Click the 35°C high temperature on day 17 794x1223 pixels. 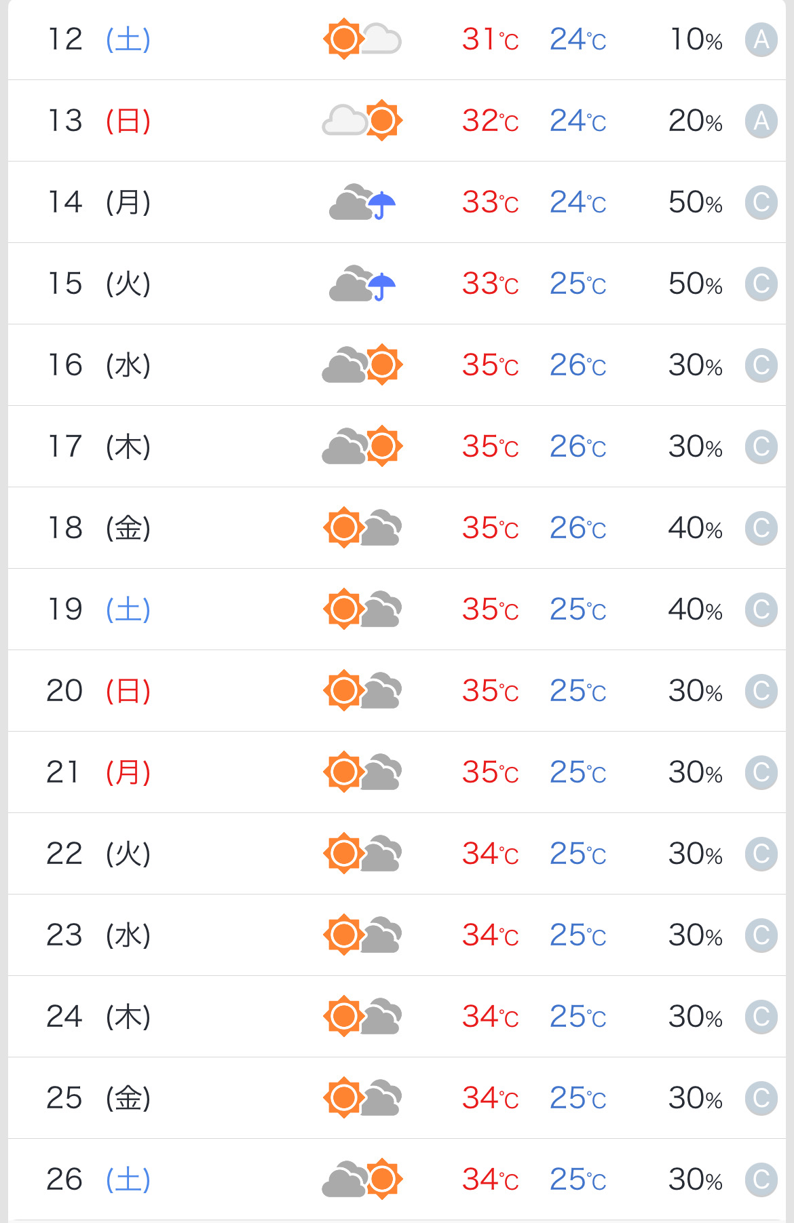pos(490,447)
